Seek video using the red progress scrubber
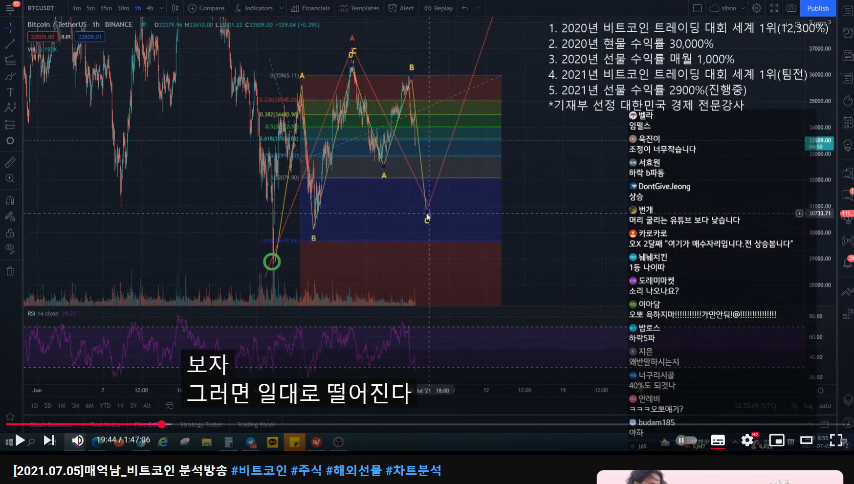The width and height of the screenshot is (854, 484). click(x=162, y=424)
